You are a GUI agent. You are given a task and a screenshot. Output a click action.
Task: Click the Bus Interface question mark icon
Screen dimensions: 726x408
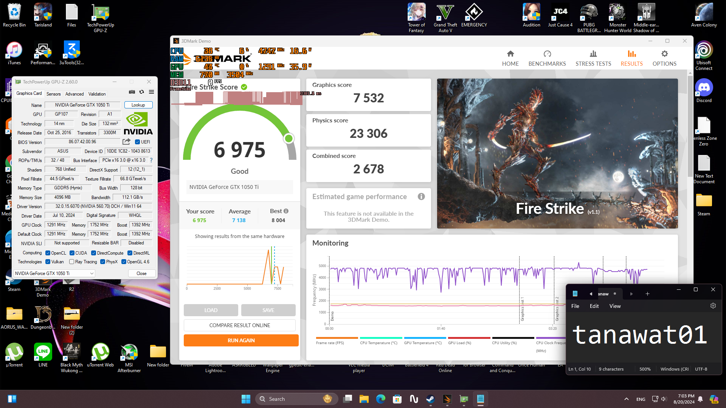point(151,160)
